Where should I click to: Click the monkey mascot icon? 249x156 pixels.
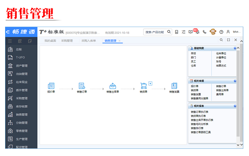pos(213,32)
